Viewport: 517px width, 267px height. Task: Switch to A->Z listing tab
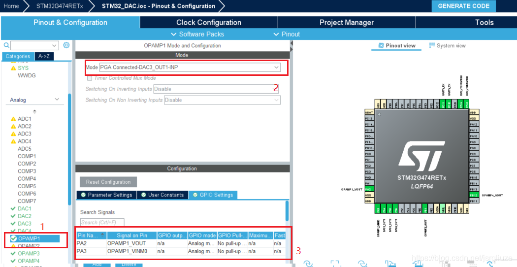coord(44,57)
